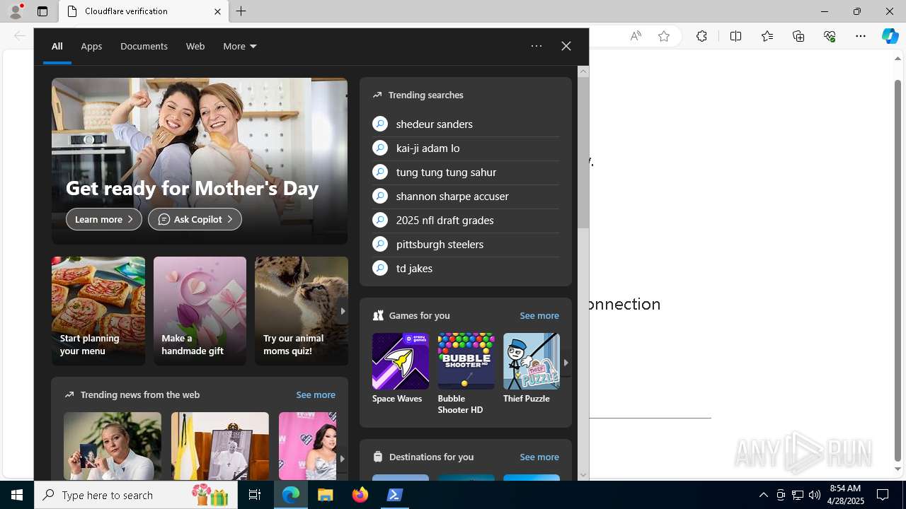
Task: Search for pittsburgh steelers
Action: click(x=466, y=244)
